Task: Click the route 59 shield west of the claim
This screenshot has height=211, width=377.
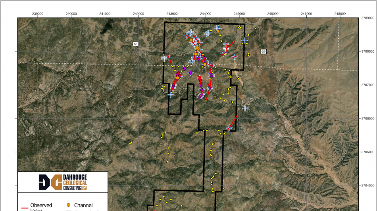Action: click(136, 44)
